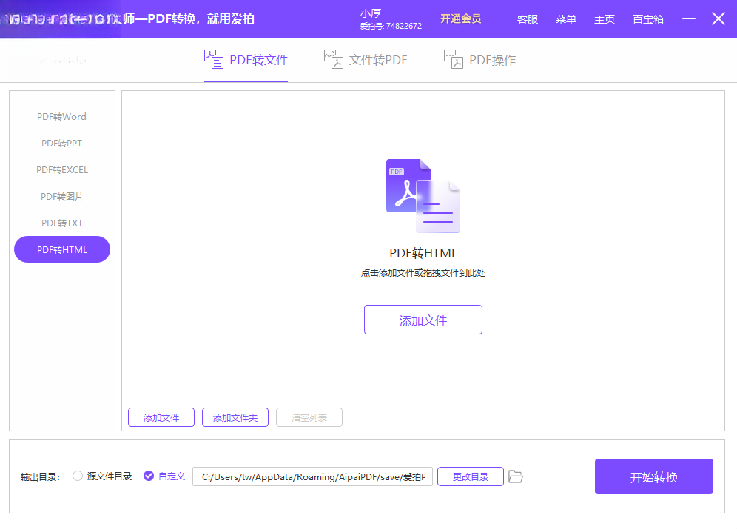Open 百宝箱 toolbox
The image size is (737, 529).
(x=648, y=19)
